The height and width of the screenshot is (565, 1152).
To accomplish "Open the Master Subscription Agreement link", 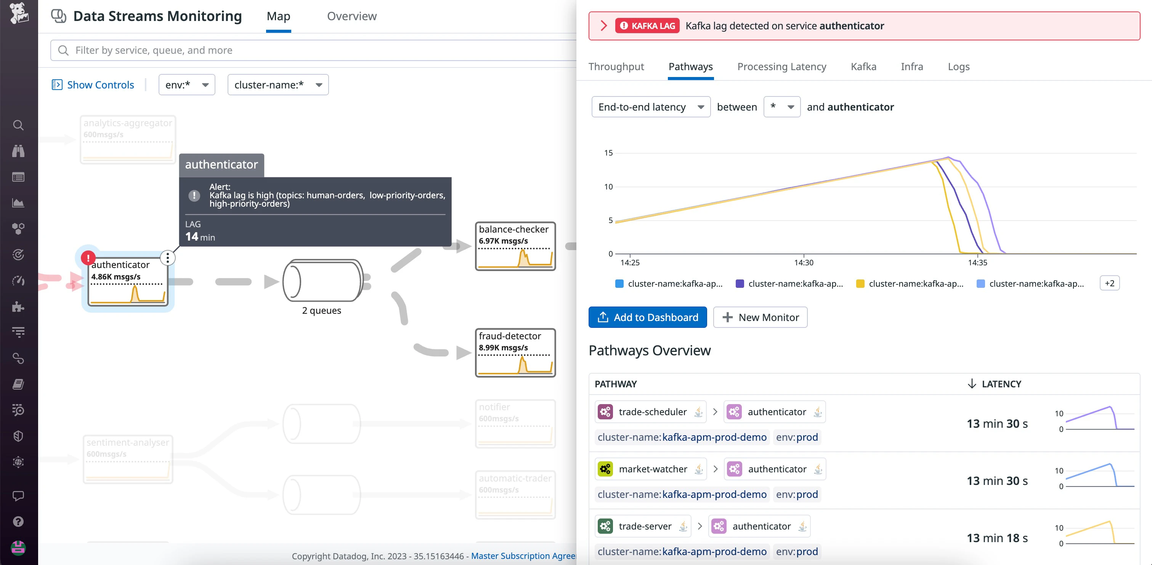I will tap(524, 555).
